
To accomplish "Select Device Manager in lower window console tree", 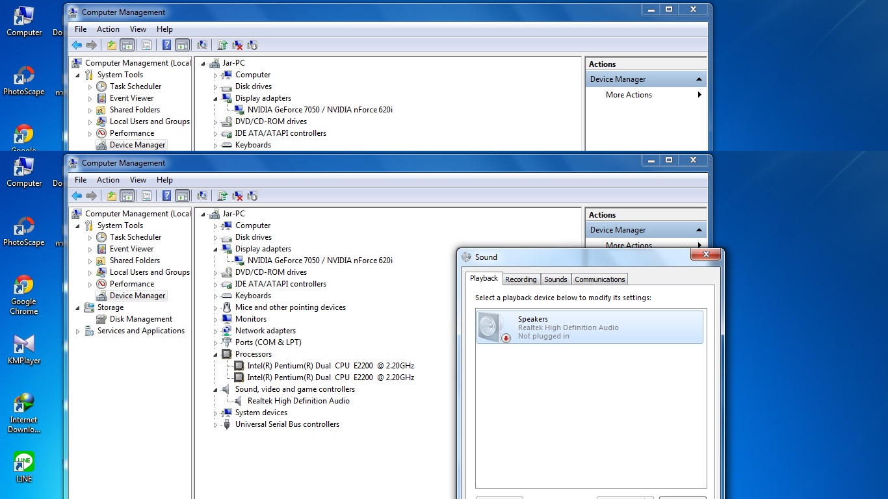I will pyautogui.click(x=138, y=296).
